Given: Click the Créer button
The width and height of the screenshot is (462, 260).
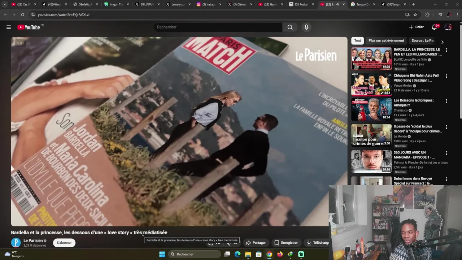Looking at the screenshot, I should pos(416,27).
